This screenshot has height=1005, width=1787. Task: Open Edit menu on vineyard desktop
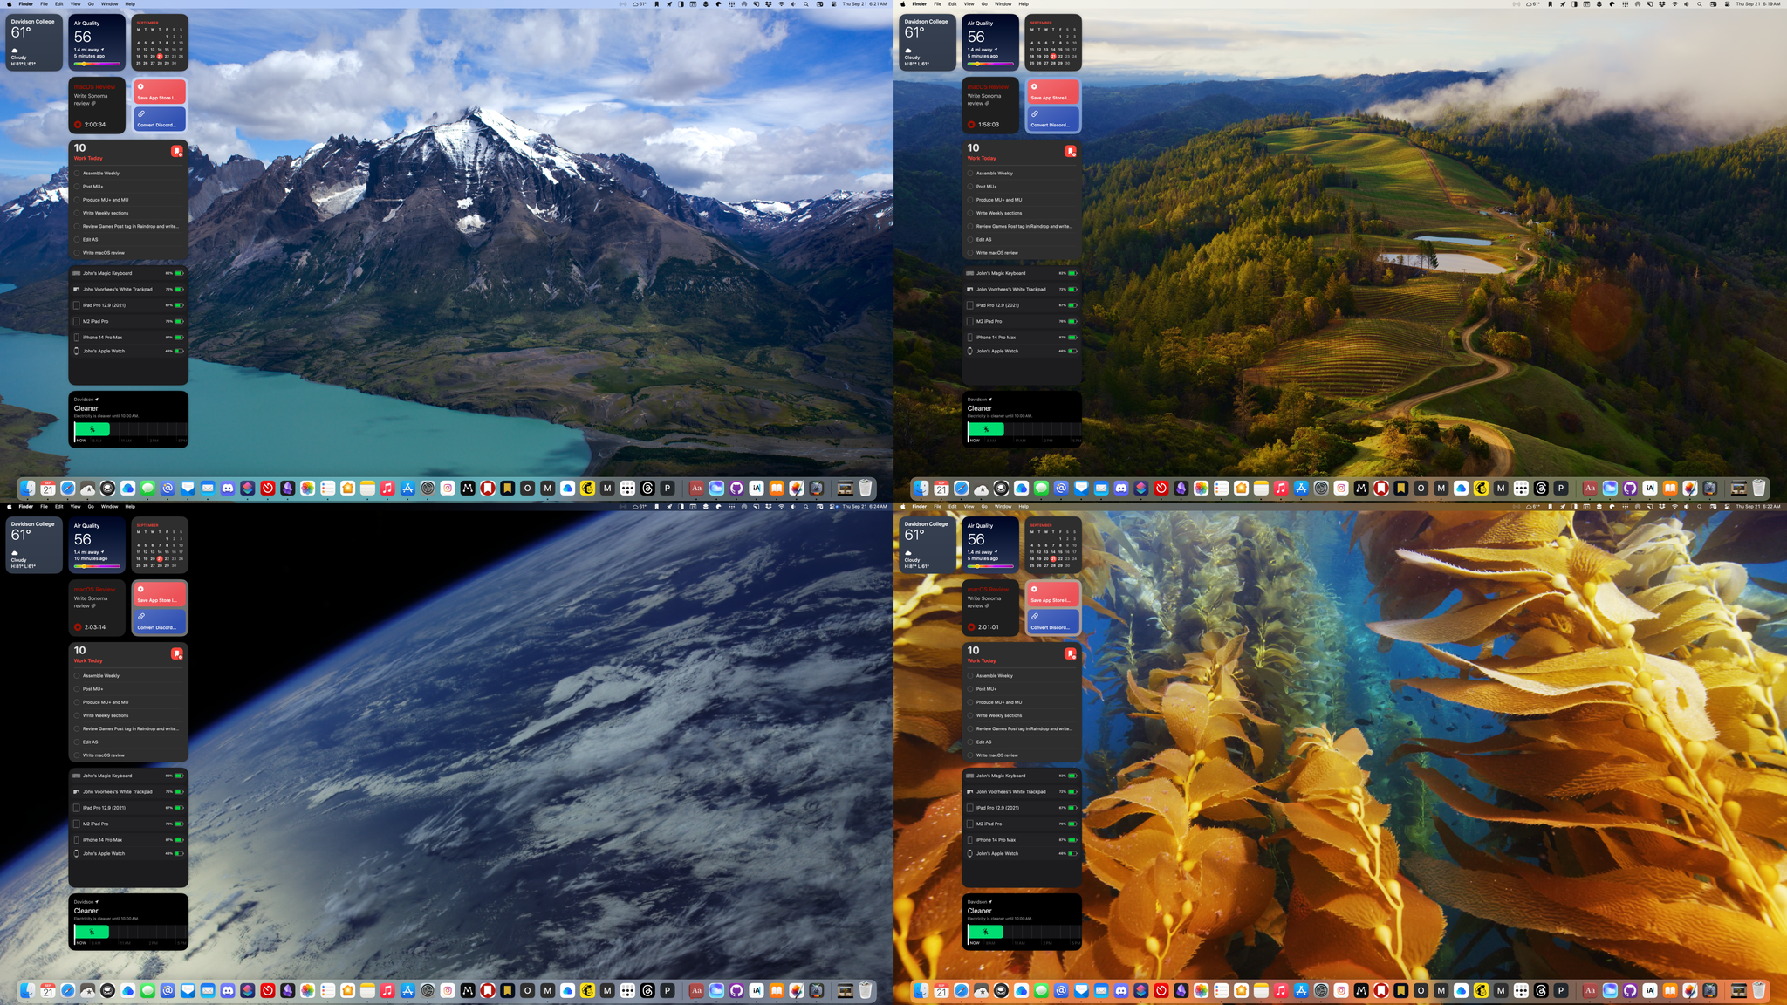[x=952, y=4]
